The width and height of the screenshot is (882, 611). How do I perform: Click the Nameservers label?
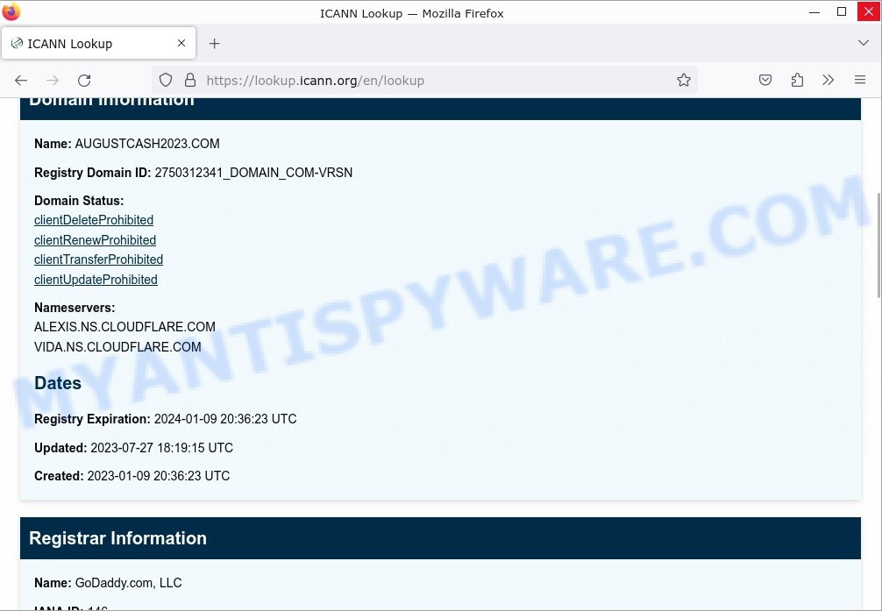point(75,308)
